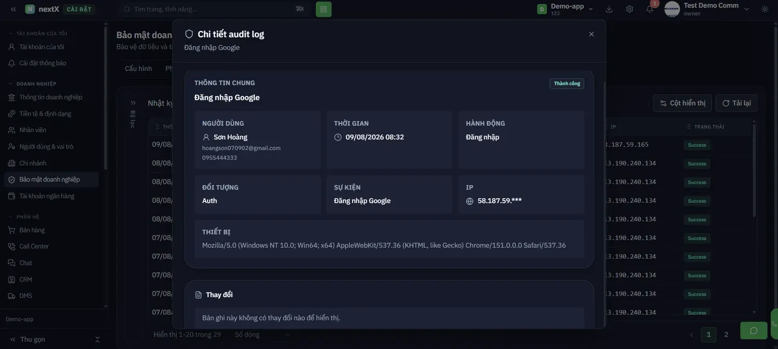Collapse the sidebar with the double-chevron icon

[x=13, y=9]
